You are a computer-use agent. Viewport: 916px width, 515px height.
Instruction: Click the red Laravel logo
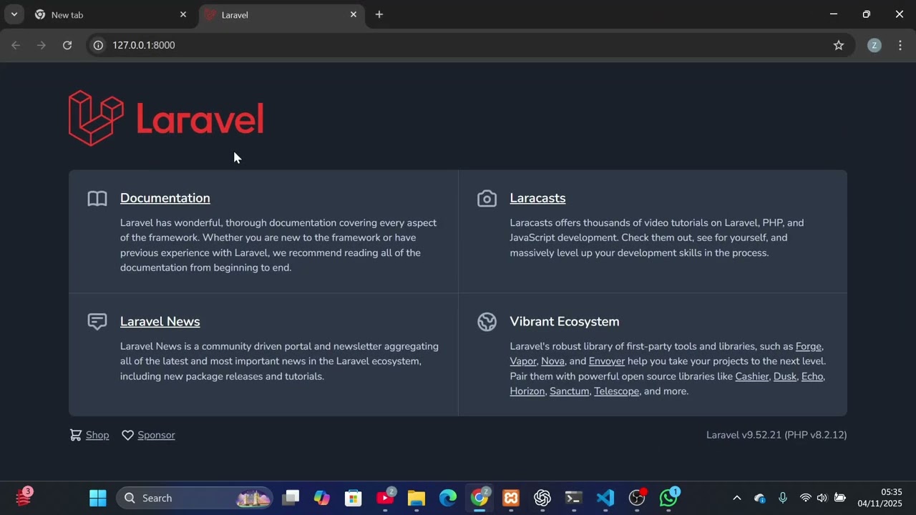(166, 118)
